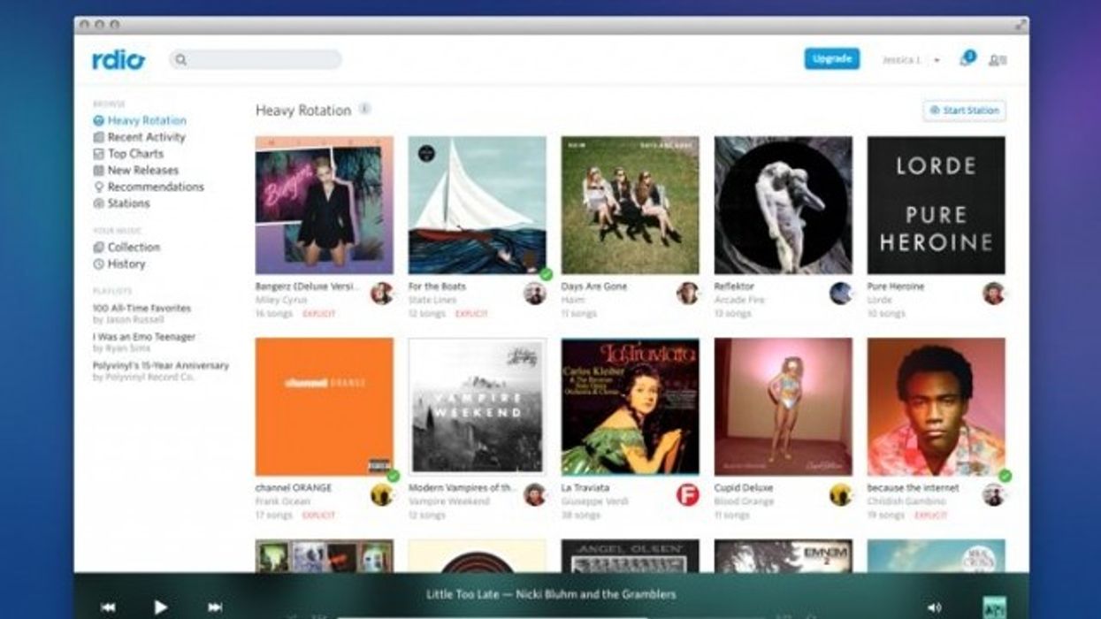Click the Recent Activity icon in sidebar
The height and width of the screenshot is (619, 1101).
(102, 137)
